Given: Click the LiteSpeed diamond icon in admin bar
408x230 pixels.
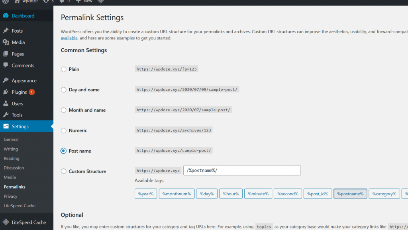Looking at the screenshot, I should tap(101, 1).
